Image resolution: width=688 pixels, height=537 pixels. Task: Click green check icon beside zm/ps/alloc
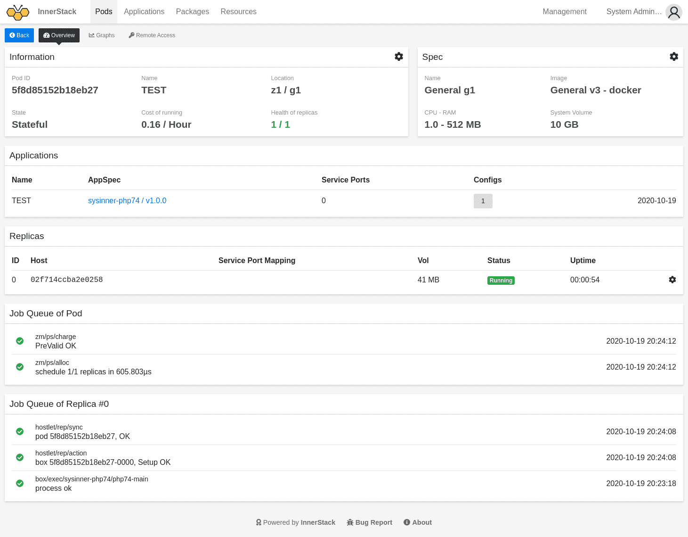point(20,367)
